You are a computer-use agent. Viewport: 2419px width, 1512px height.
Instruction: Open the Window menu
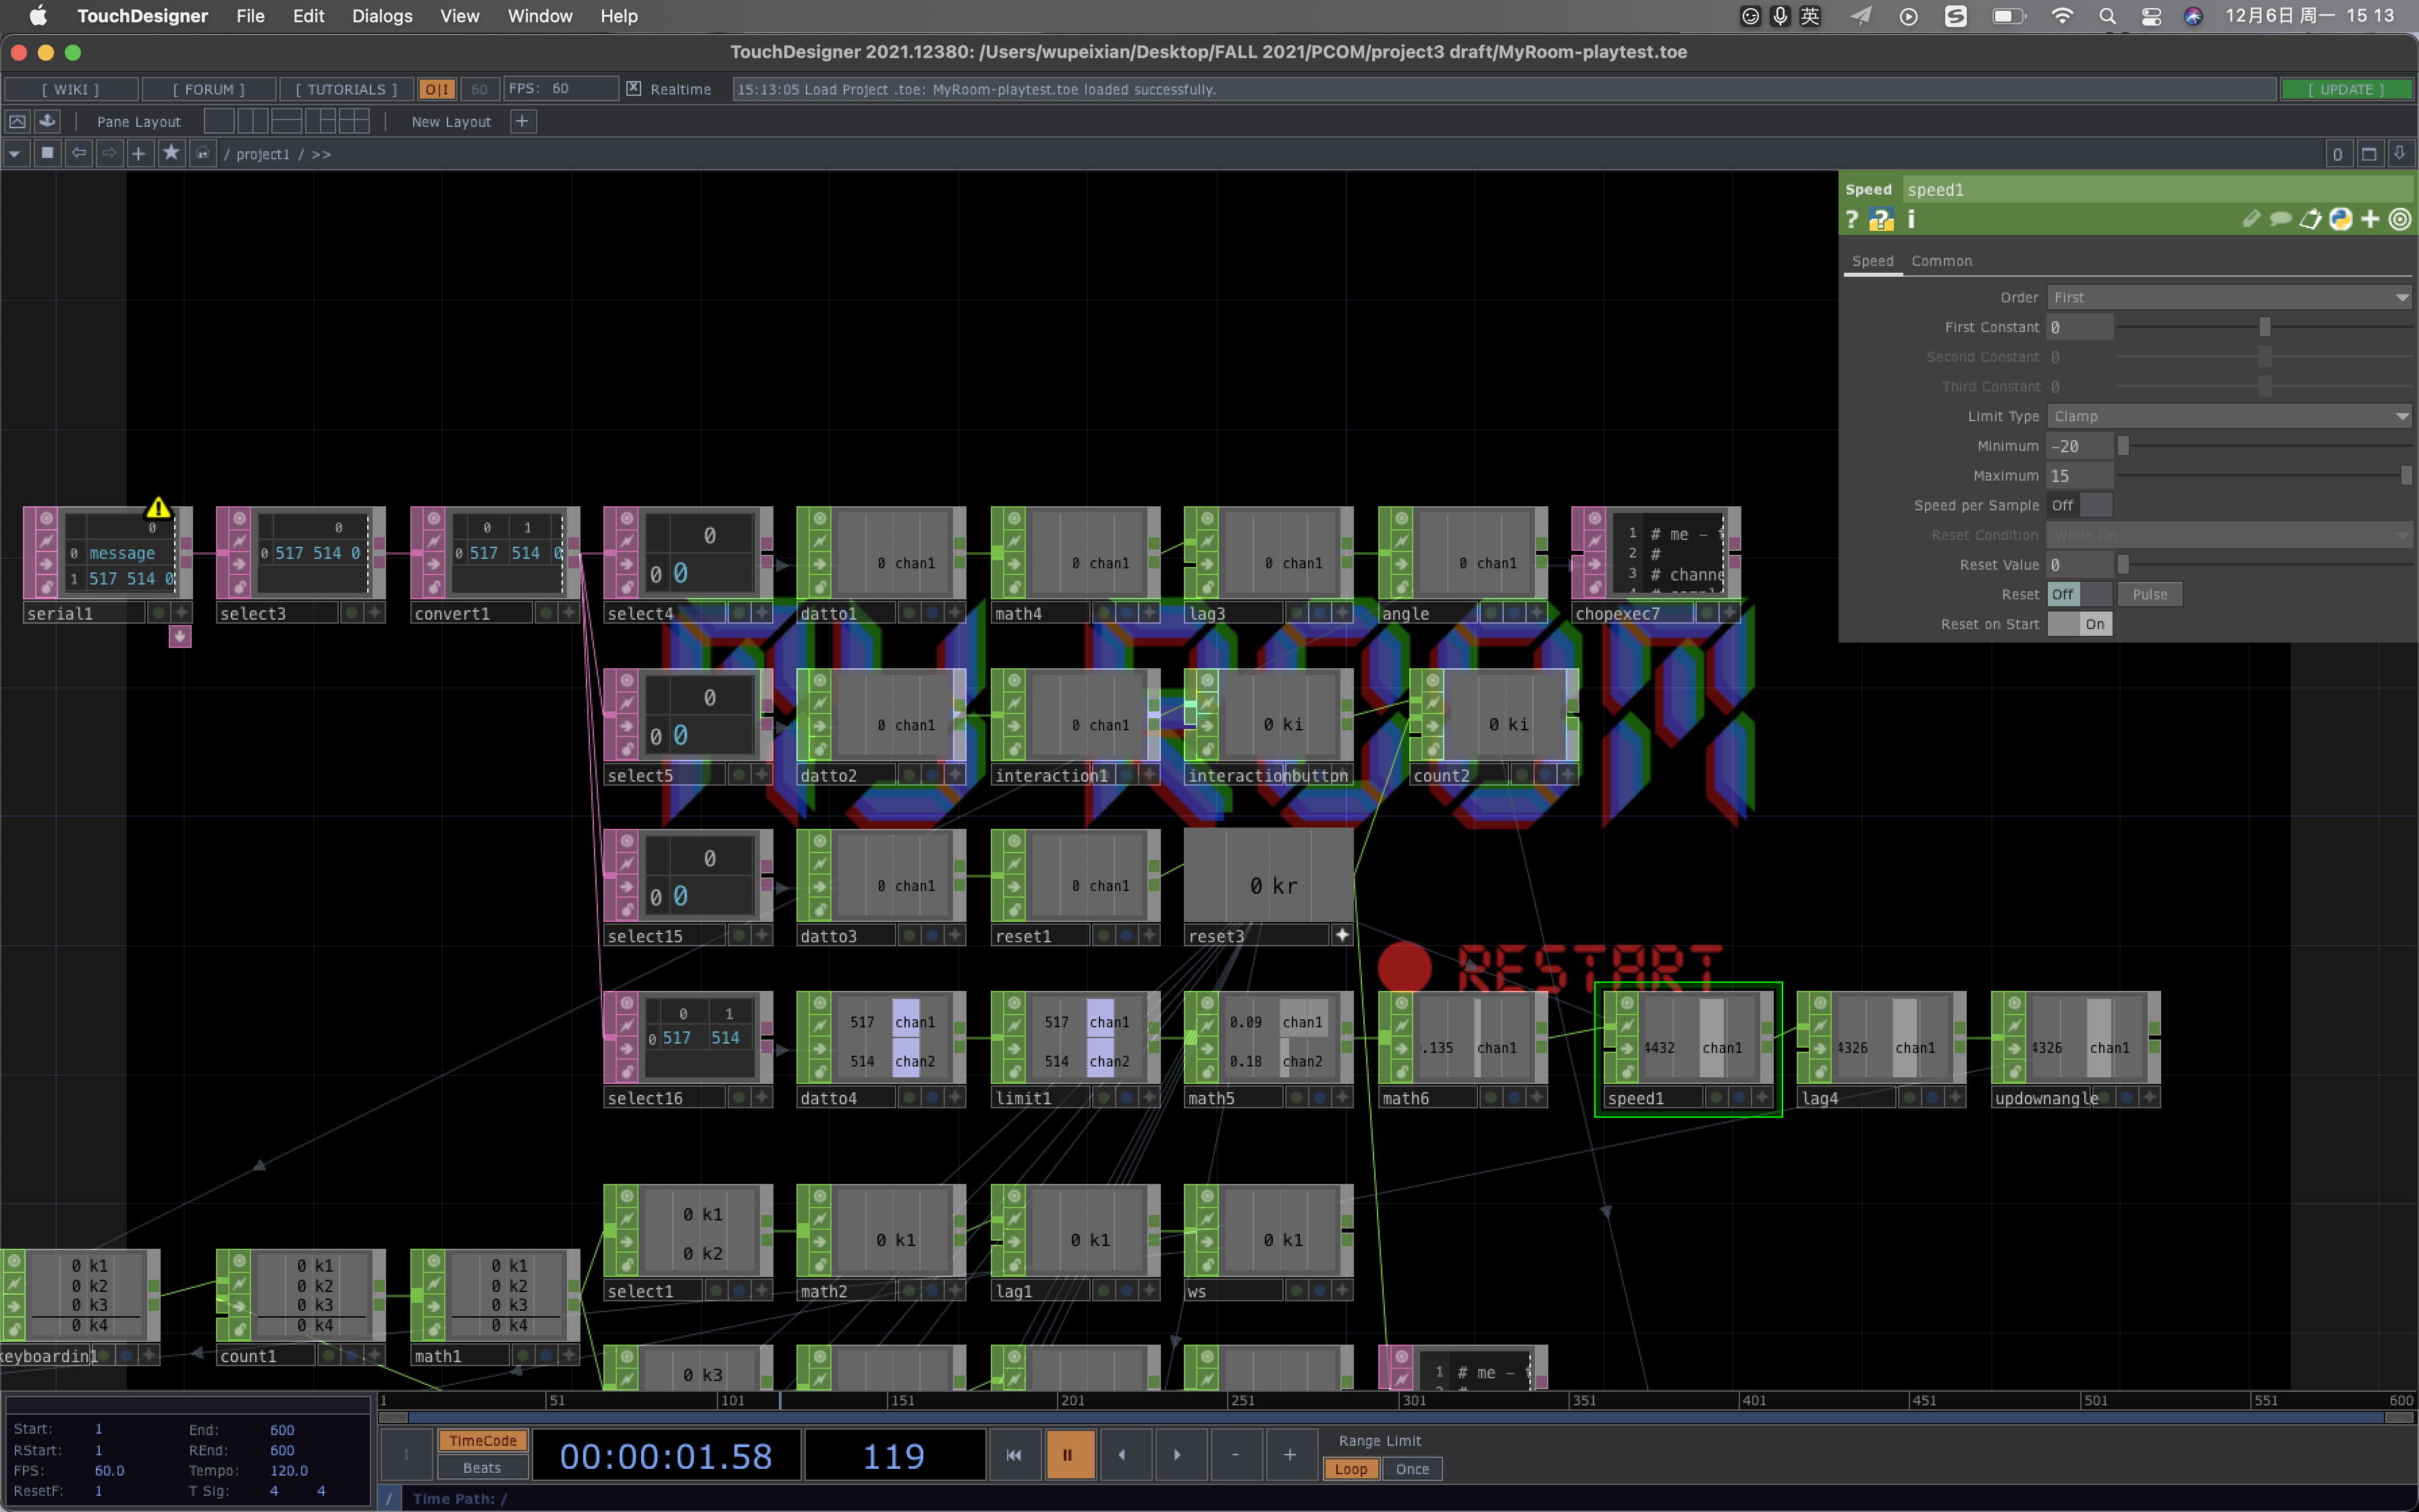click(540, 16)
